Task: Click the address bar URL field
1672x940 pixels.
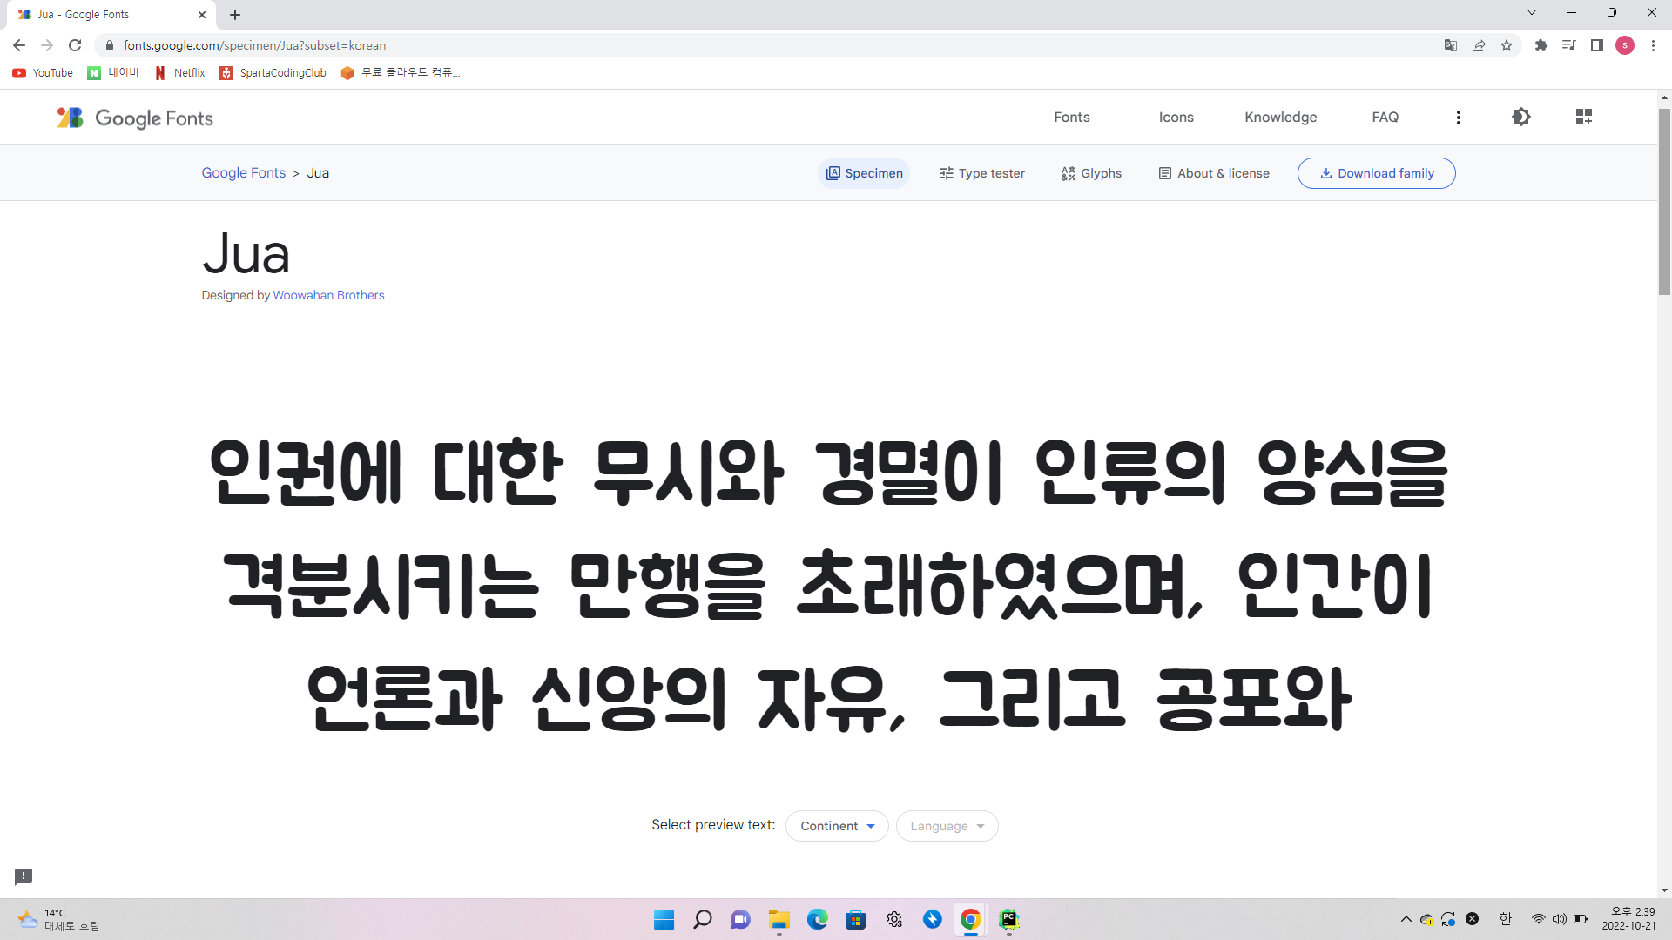Action: coord(766,45)
